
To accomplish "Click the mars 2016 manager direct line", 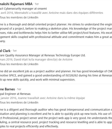I will 36,59.
